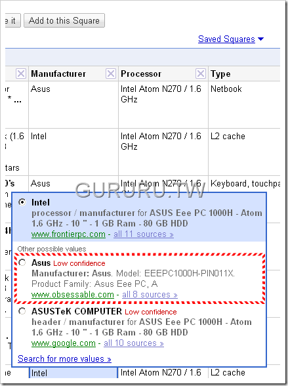Viewport: 288px width, 386px height.
Task: View all 11 sources link
Action: pyautogui.click(x=144, y=234)
